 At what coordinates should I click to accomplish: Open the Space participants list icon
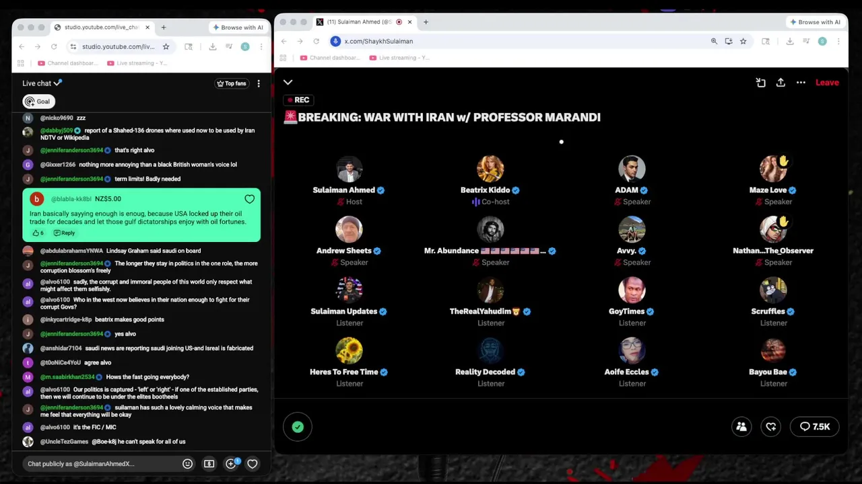tap(741, 426)
